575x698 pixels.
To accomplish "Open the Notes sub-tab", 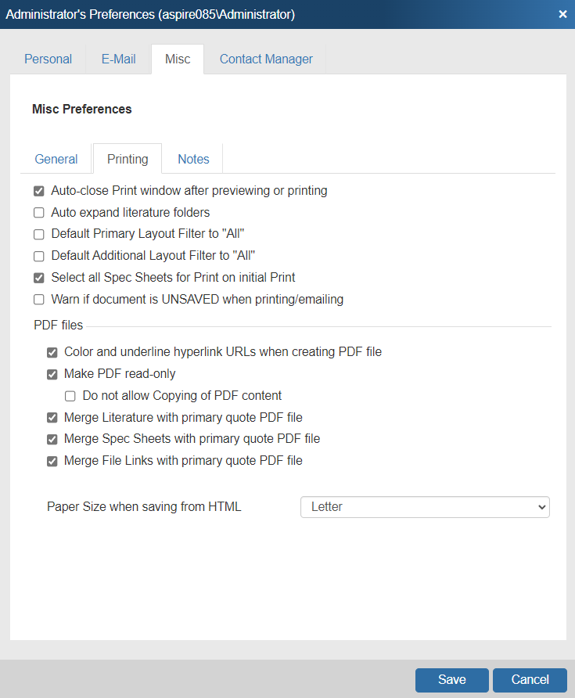I will click(193, 159).
